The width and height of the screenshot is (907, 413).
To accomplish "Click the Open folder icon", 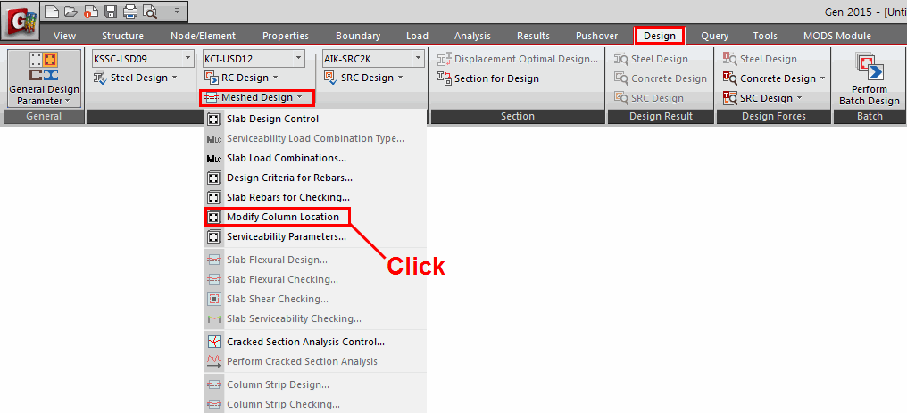I will click(x=71, y=12).
